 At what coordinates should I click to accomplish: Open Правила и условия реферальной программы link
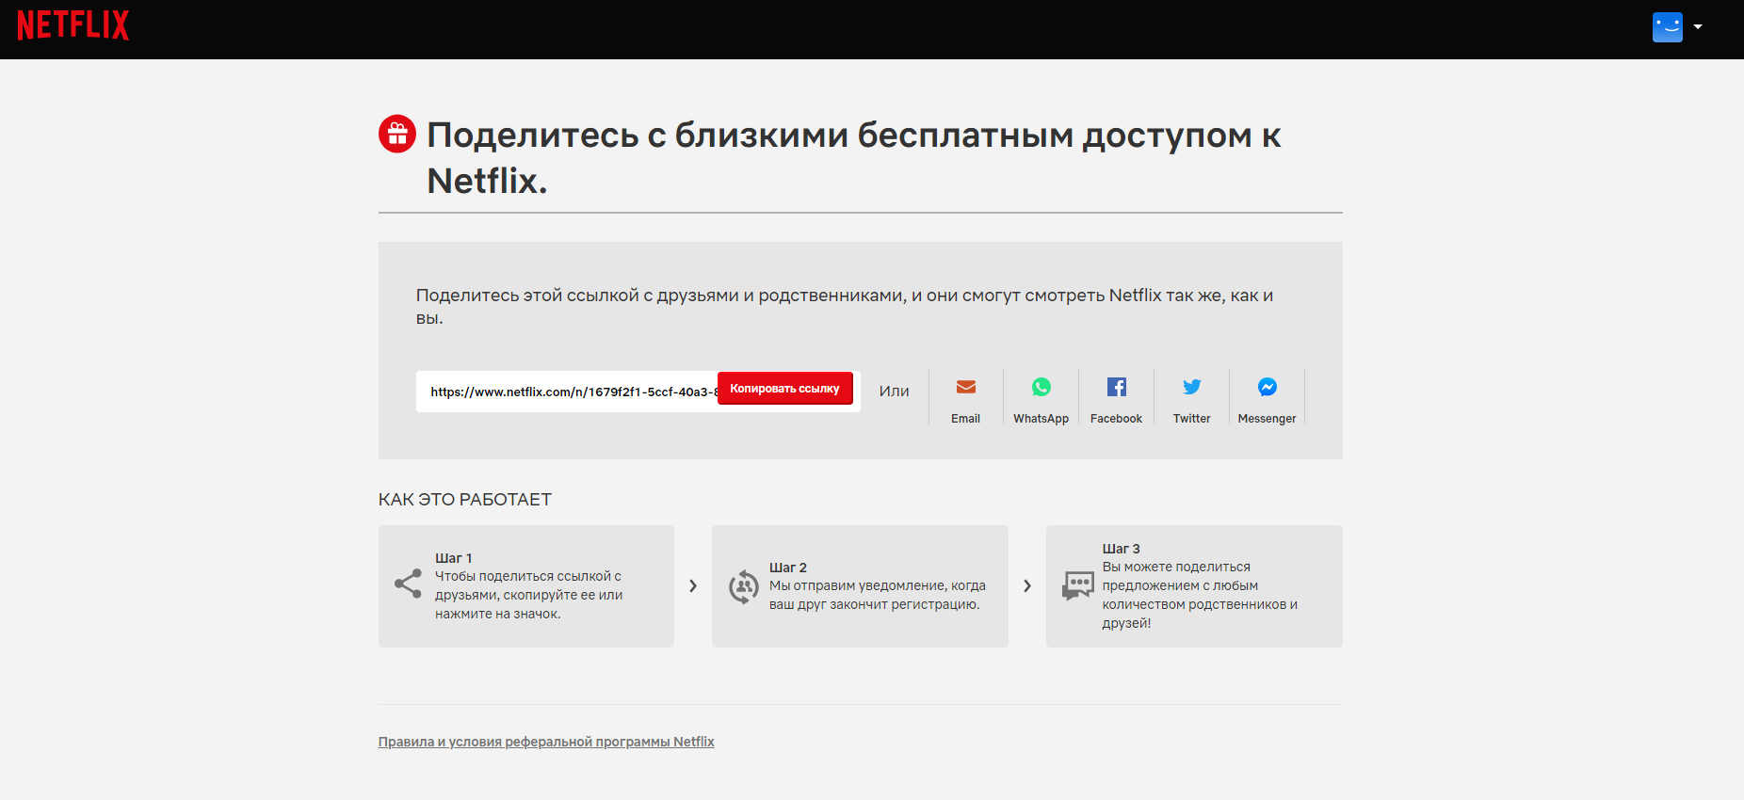(546, 742)
